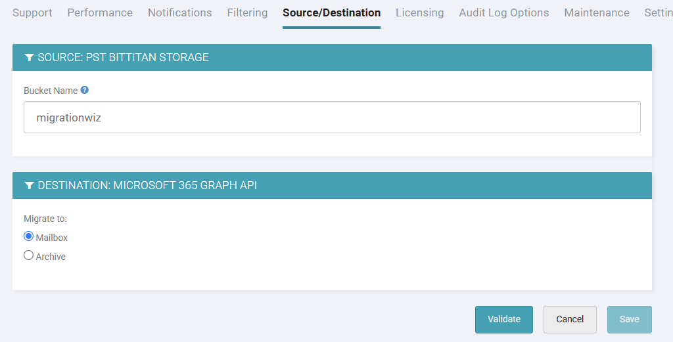Collapse the Source: PST BitTitan Storage header

point(332,57)
